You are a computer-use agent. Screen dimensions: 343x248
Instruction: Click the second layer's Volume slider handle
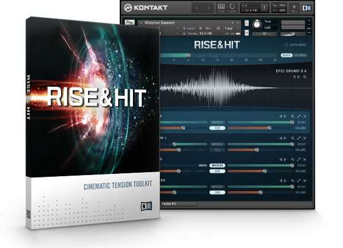pos(257,150)
